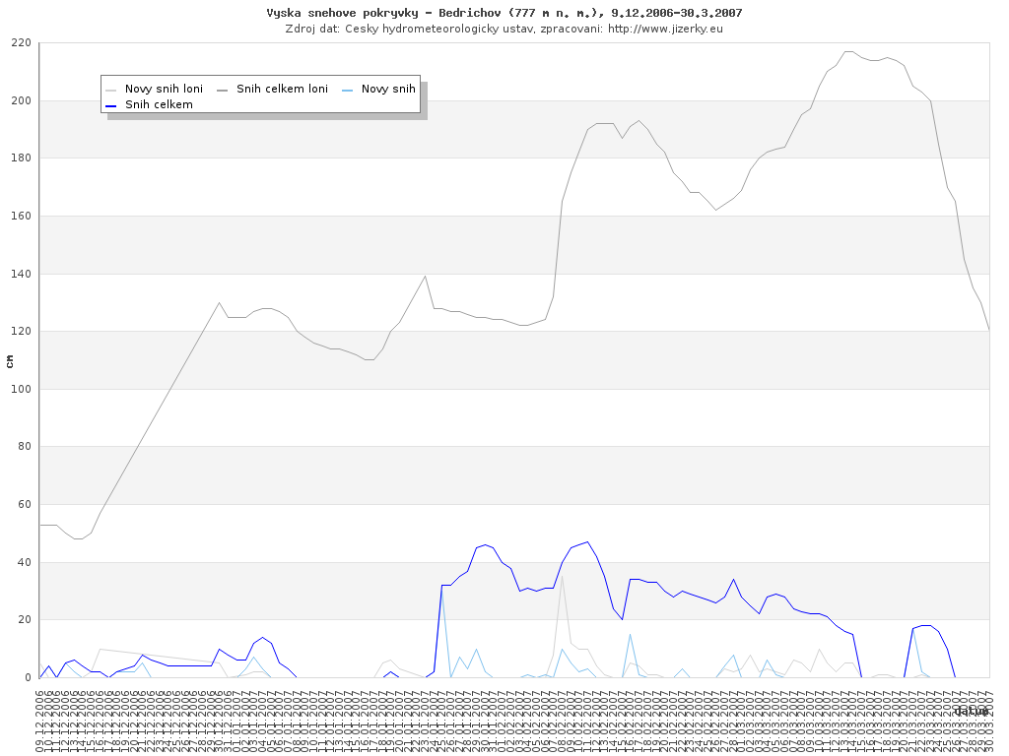
Task: Click the 'datum' x-axis label
Action: pyautogui.click(x=972, y=710)
